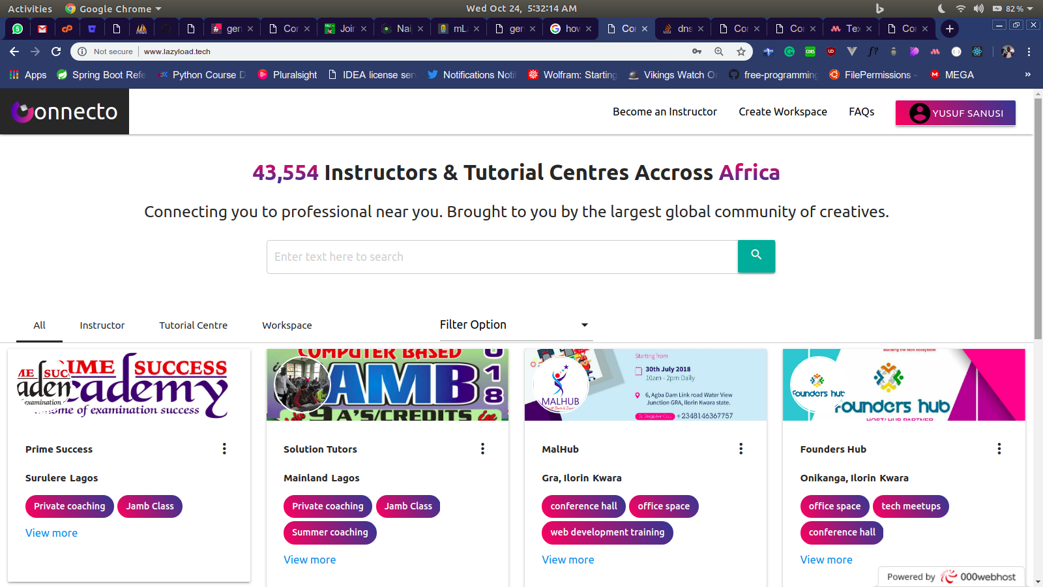Click Jamb Class tag on Solution Tutors
Screen dimensions: 1043x587
click(408, 506)
